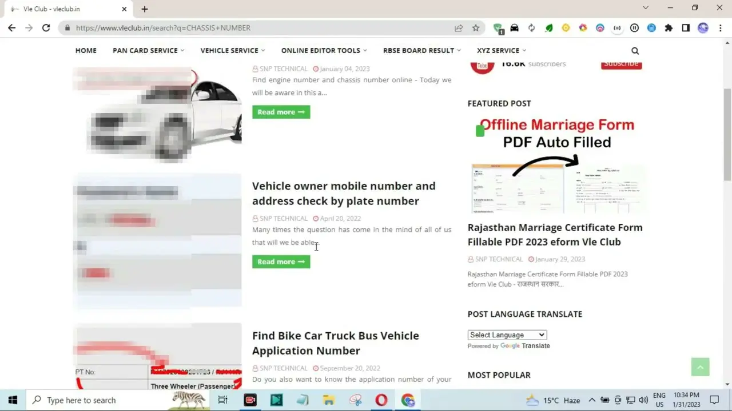This screenshot has height=411, width=732.
Task: Click the pause-circle extension icon
Action: pos(634,28)
